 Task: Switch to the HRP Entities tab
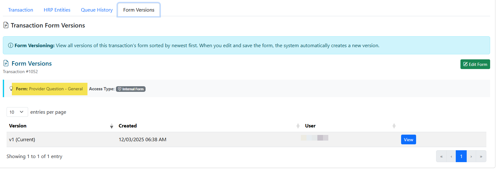57,10
